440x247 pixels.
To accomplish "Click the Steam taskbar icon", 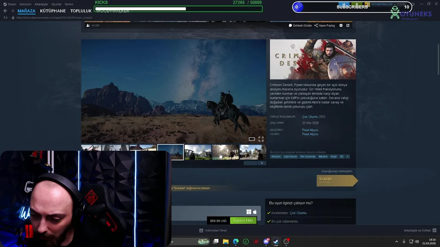I will [x=276, y=242].
